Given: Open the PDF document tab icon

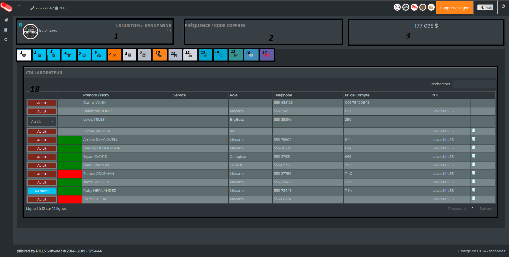Looking at the screenshot, I should click(54, 55).
